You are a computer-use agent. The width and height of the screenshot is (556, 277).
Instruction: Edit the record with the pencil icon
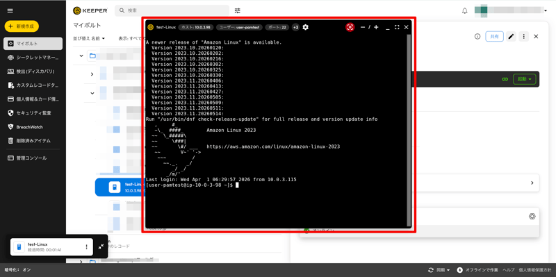point(511,37)
